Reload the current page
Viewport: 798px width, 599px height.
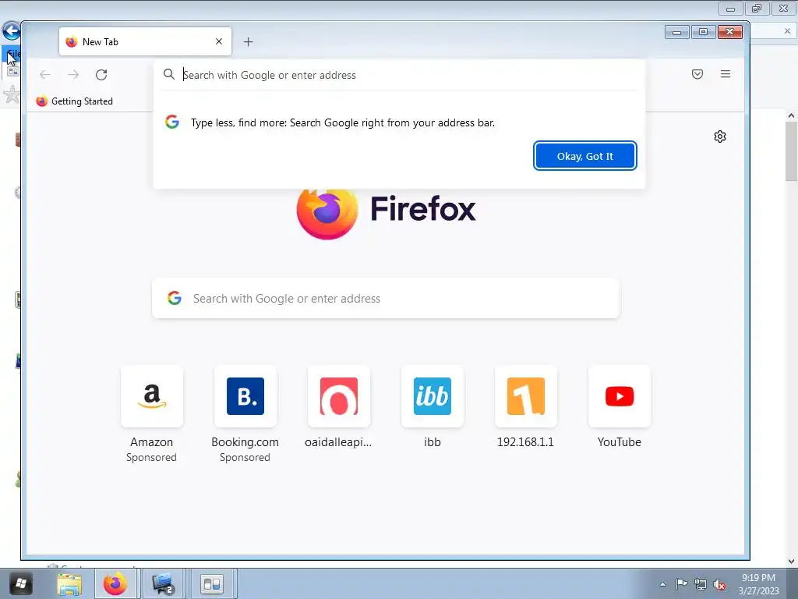tap(101, 75)
